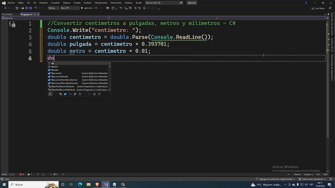The height and width of the screenshot is (188, 335).
Task: Open Cambios de GIT side panel
Action: tap(332, 45)
